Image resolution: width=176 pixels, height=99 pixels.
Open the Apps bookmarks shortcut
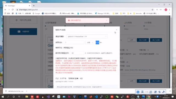pyautogui.click(x=7, y=13)
